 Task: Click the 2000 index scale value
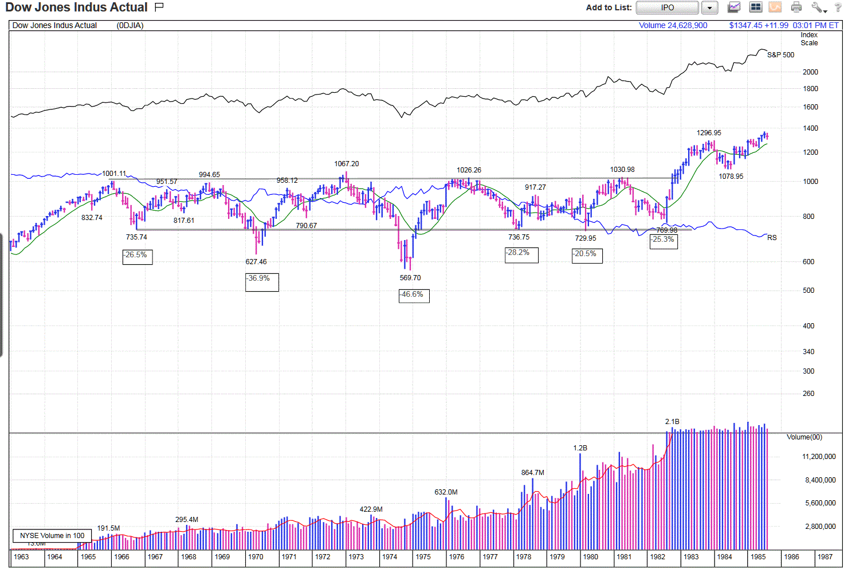point(811,72)
